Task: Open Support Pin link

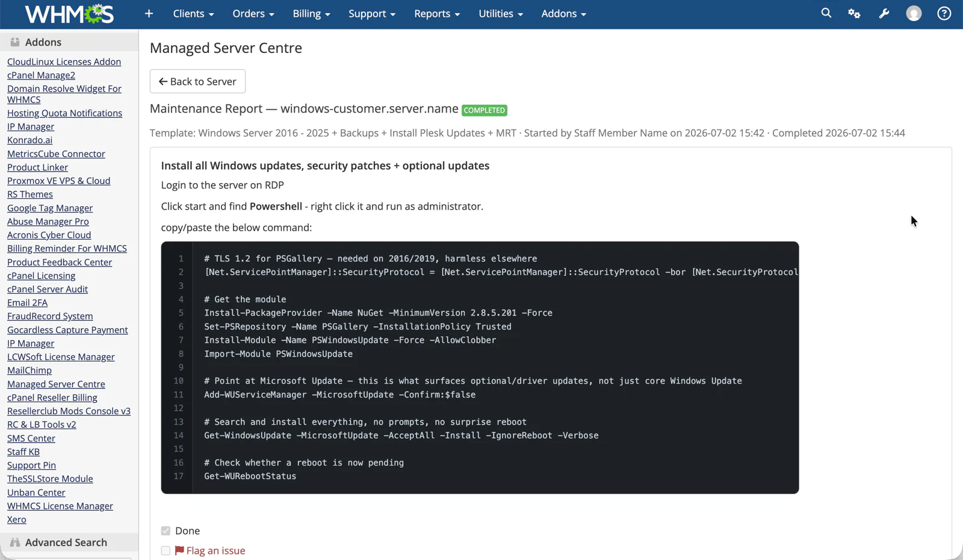Action: point(31,465)
